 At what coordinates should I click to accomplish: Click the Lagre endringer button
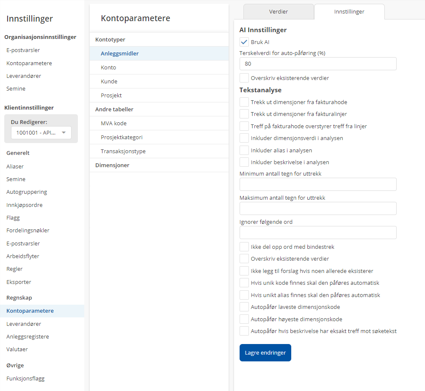265,352
